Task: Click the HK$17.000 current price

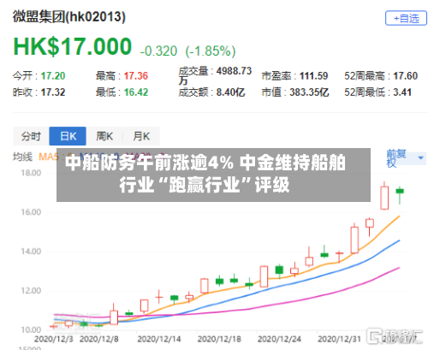Action: coord(73,46)
